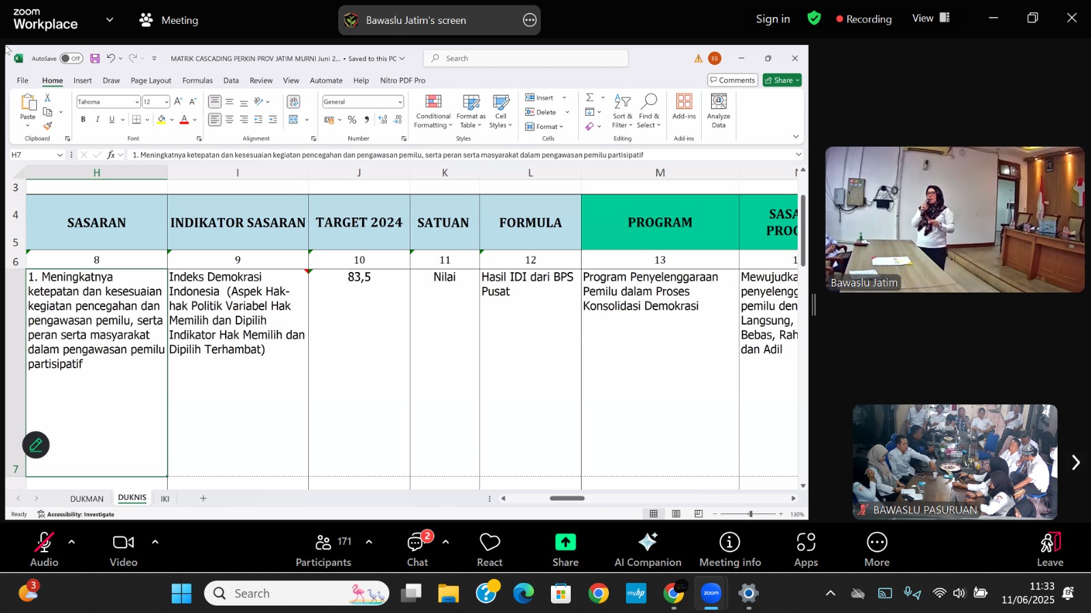The height and width of the screenshot is (613, 1091).
Task: Select the BAWASLU PASURUAN video thumbnail
Action: [x=955, y=462]
